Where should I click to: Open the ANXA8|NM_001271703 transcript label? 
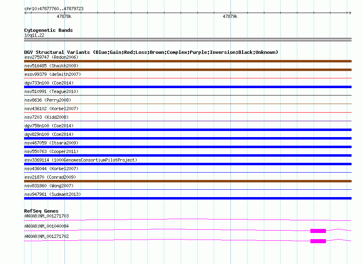point(46,216)
